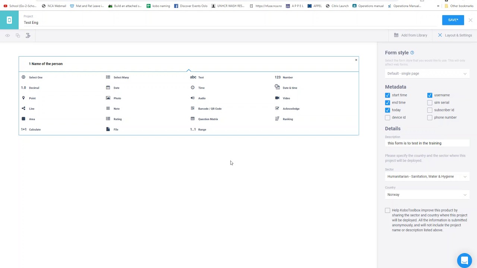
Task: Choose the Time question type
Action: point(198,88)
